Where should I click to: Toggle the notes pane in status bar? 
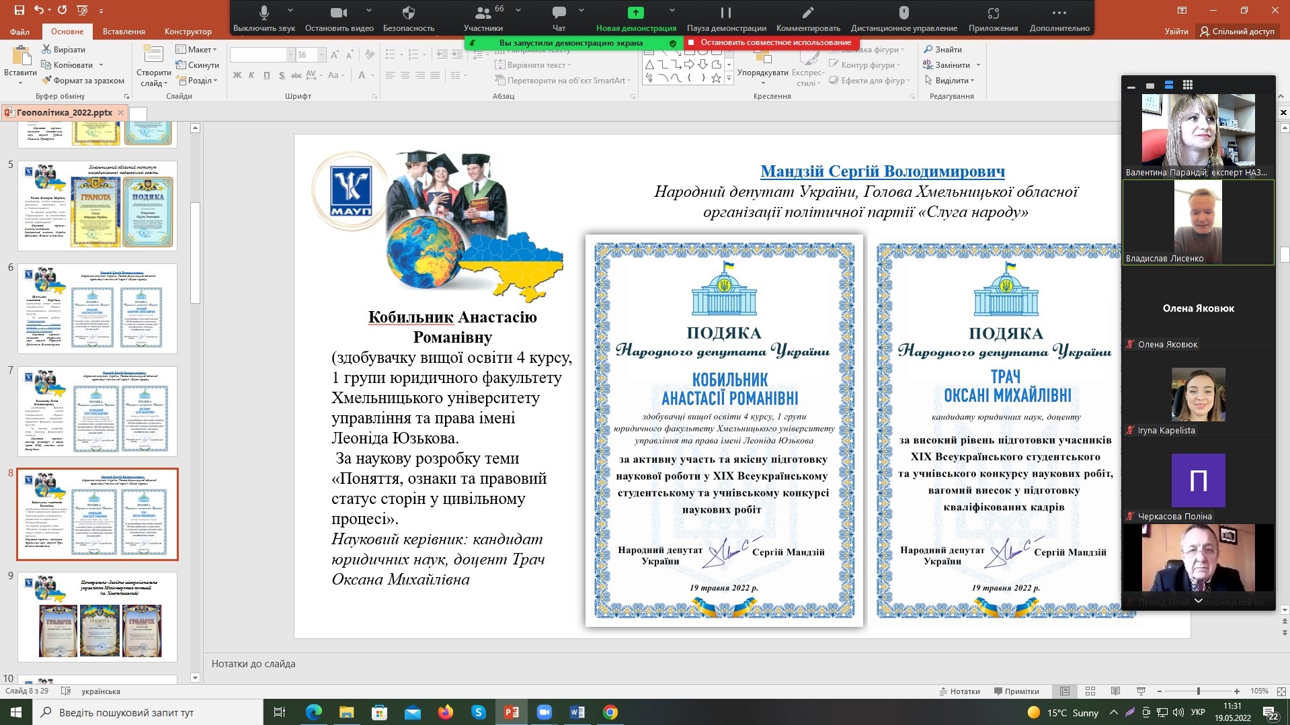(959, 691)
